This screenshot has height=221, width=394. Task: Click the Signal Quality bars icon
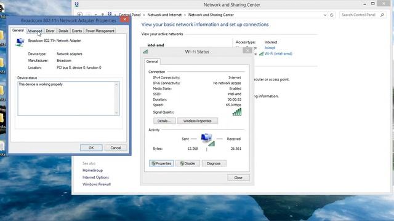point(237,112)
